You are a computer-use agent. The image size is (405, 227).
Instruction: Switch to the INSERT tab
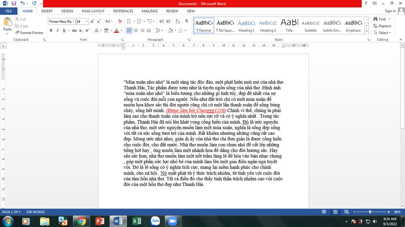[x=47, y=11]
